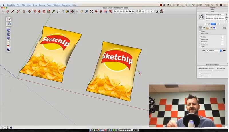Screen dimensions: 229x132
Task: Enable X-Ray face style
Action: (x=115, y=11)
